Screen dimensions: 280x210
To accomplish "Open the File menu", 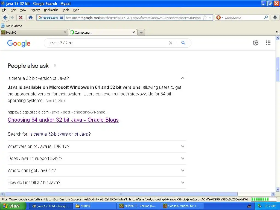I will pyautogui.click(x=4, y=10).
